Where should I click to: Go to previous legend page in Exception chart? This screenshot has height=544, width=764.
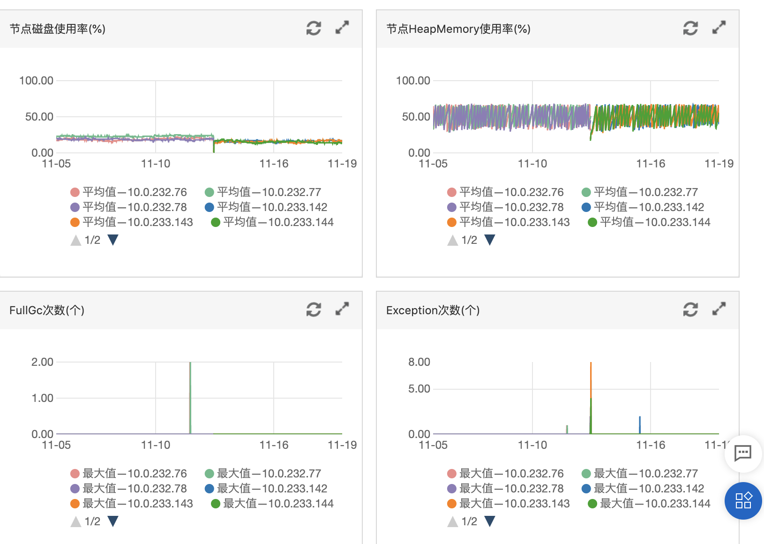click(453, 521)
